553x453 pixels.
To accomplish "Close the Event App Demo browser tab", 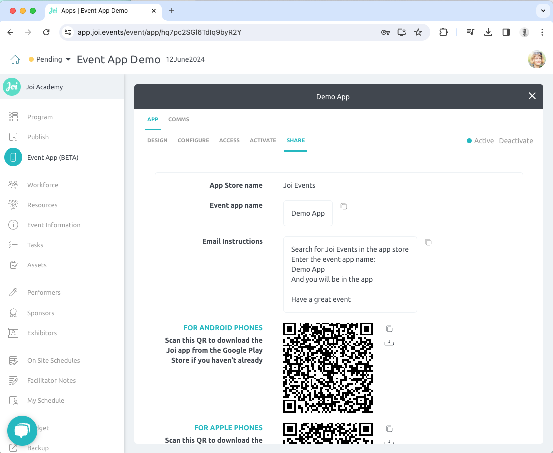I will click(154, 11).
